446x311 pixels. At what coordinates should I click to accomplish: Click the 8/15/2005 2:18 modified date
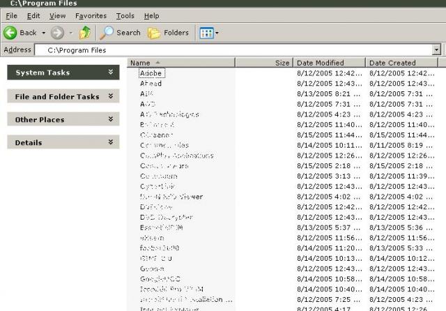pos(328,165)
